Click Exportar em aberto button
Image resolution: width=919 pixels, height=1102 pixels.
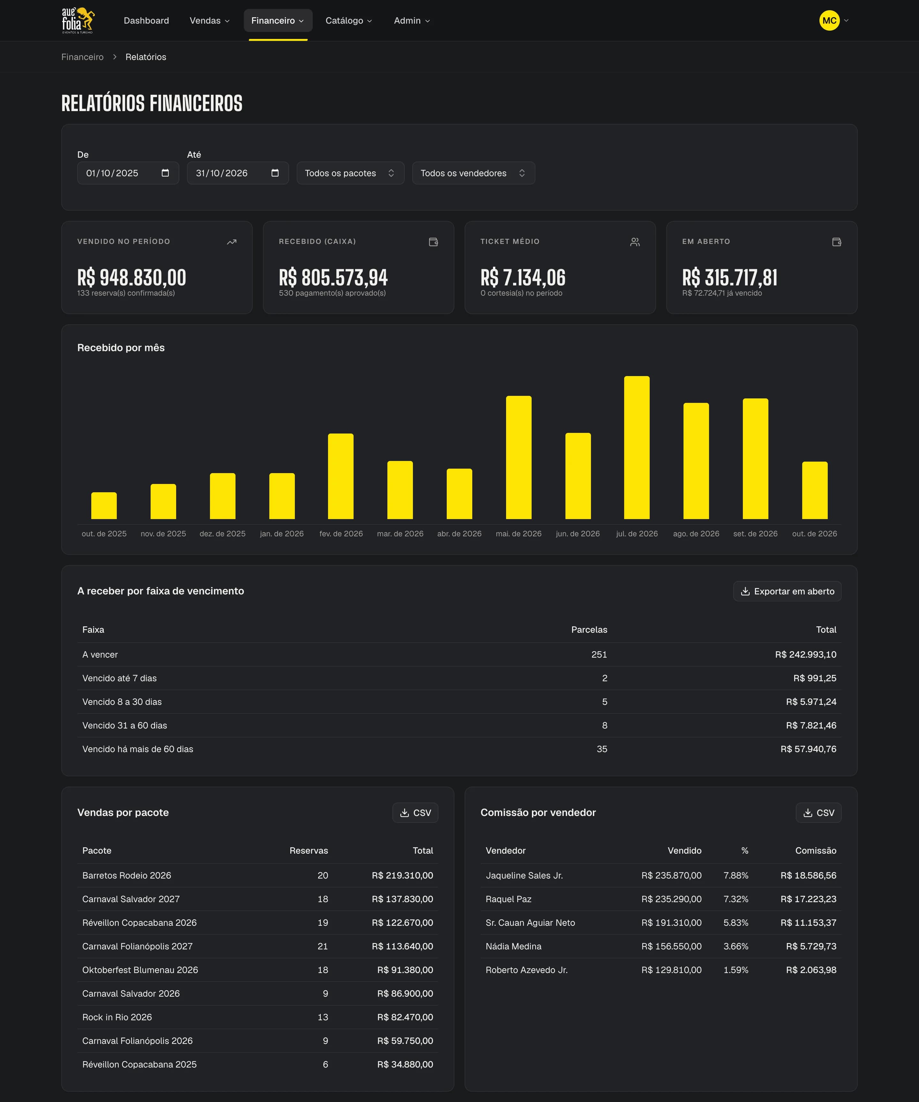[787, 592]
